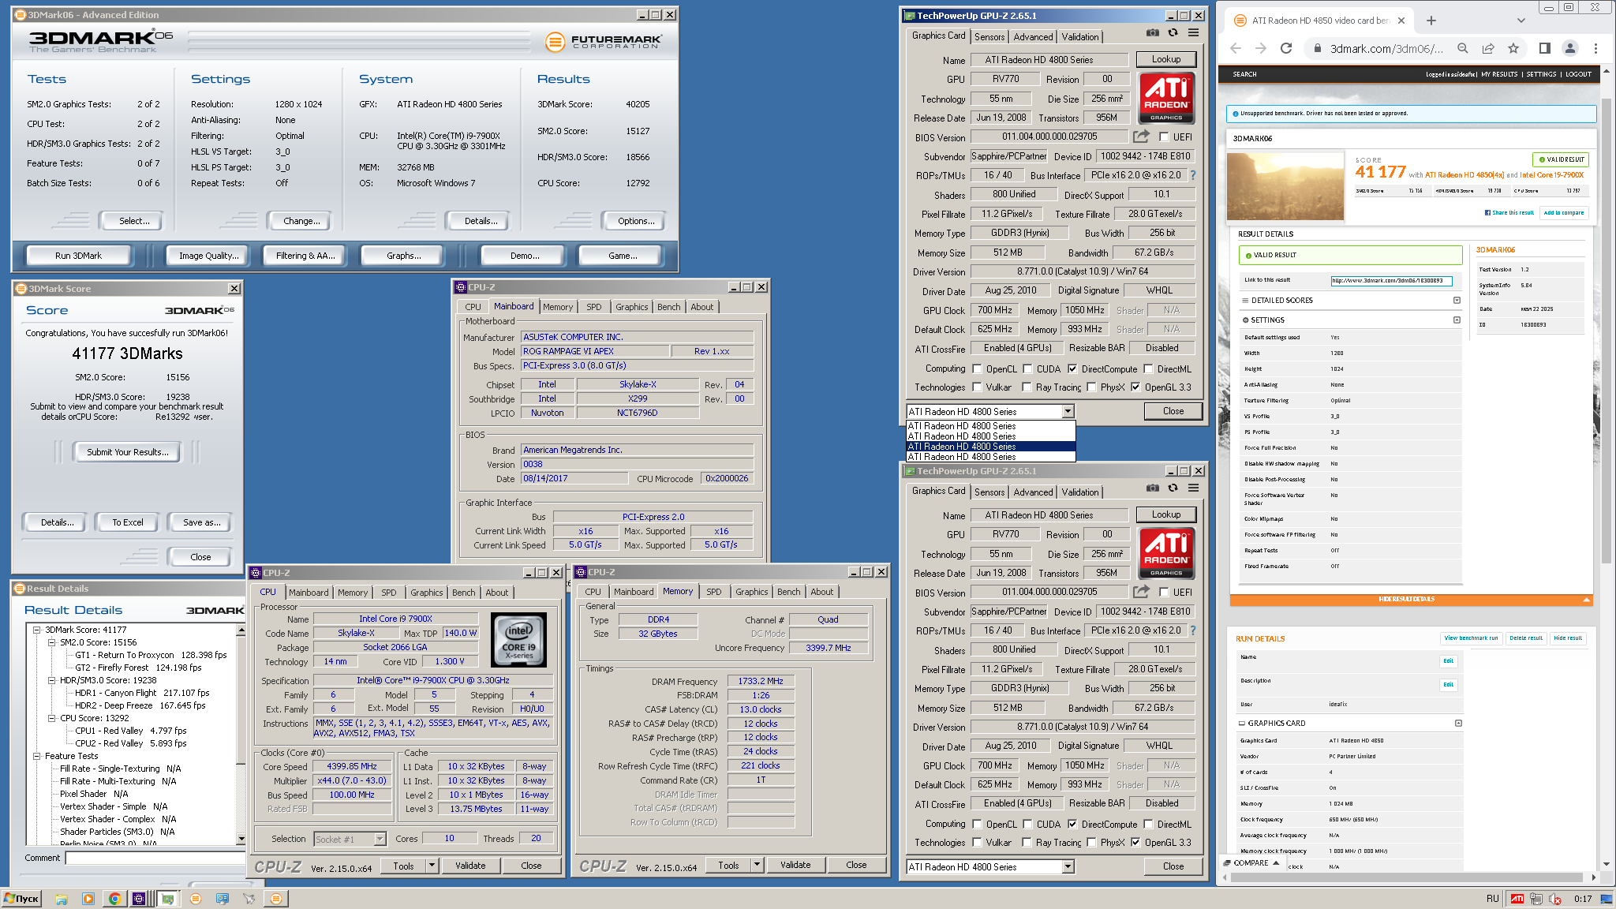The height and width of the screenshot is (909, 1616).
Task: Open Bench tab in Mainboard CPU-Z window
Action: tap(668, 307)
